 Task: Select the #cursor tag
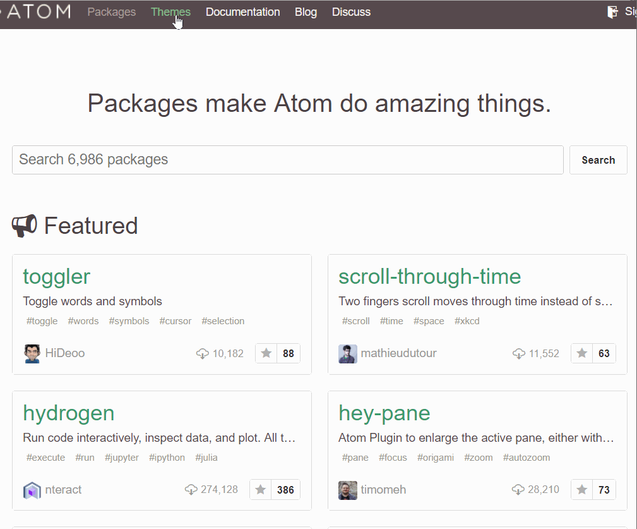175,321
